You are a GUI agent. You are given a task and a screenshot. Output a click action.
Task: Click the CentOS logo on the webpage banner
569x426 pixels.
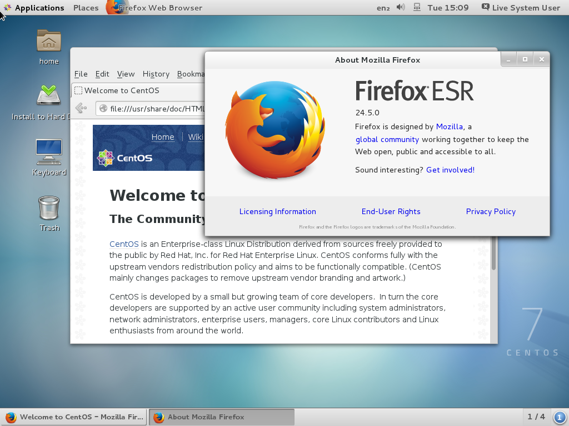pos(124,158)
